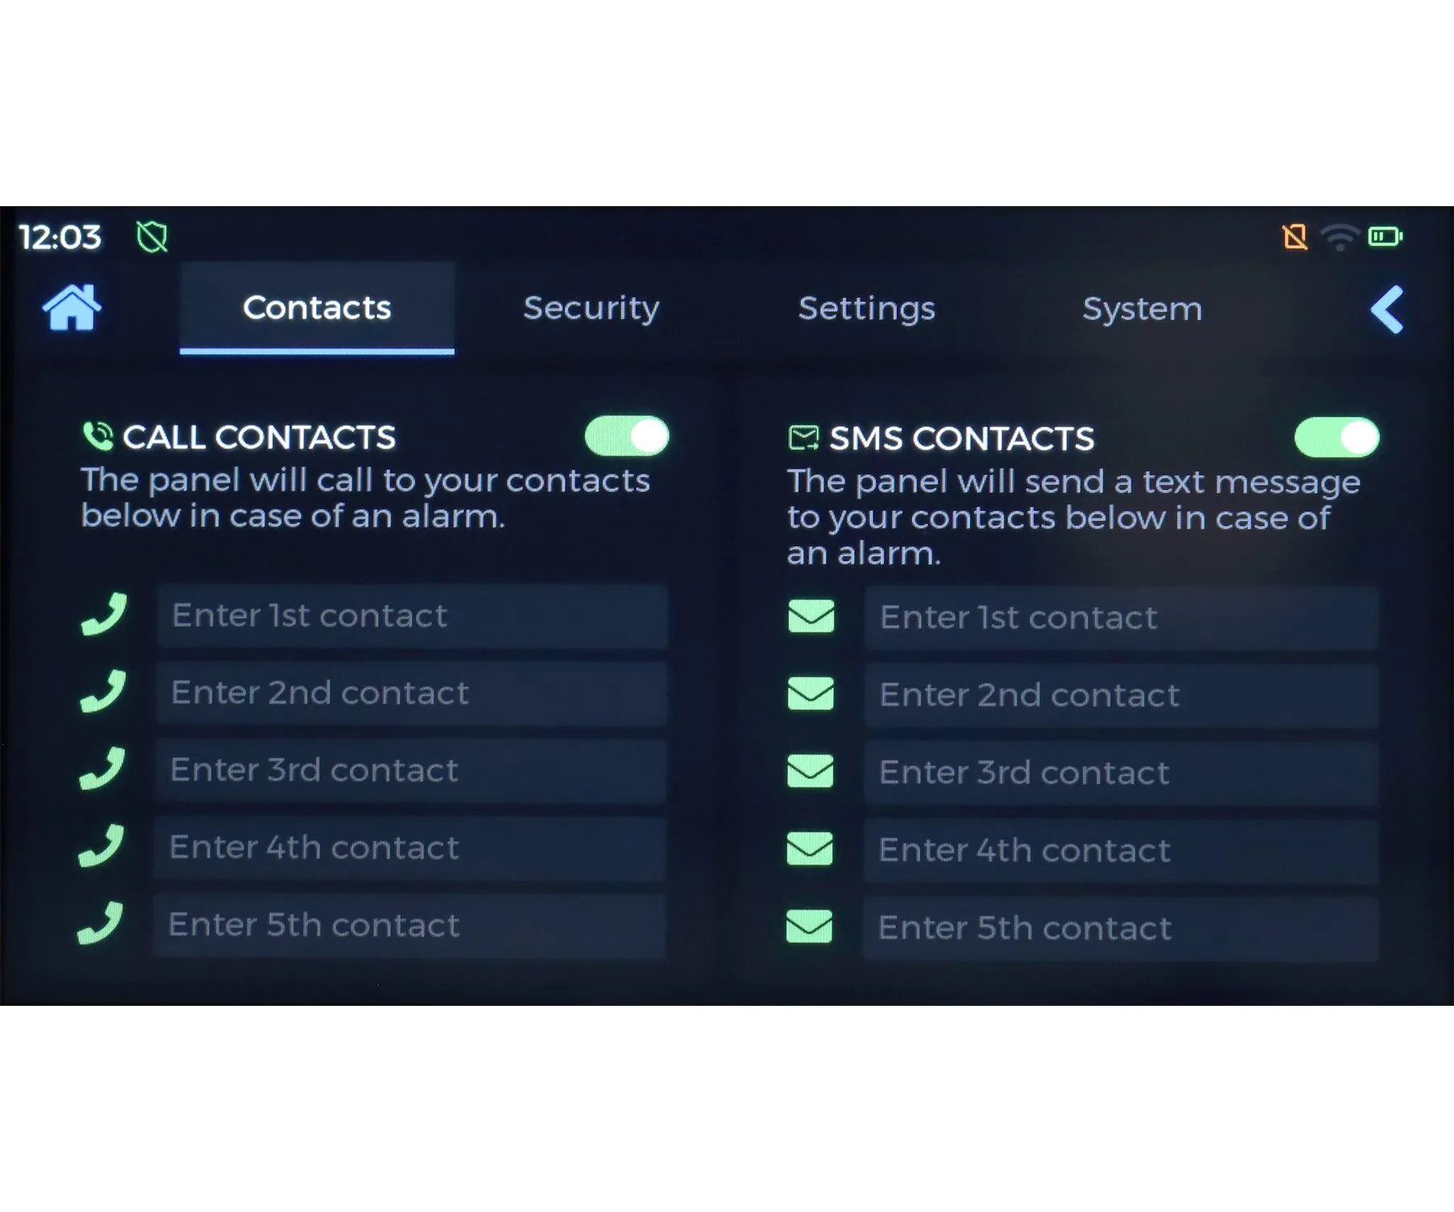The image size is (1454, 1212).
Task: Open the System tab
Action: click(x=1142, y=309)
